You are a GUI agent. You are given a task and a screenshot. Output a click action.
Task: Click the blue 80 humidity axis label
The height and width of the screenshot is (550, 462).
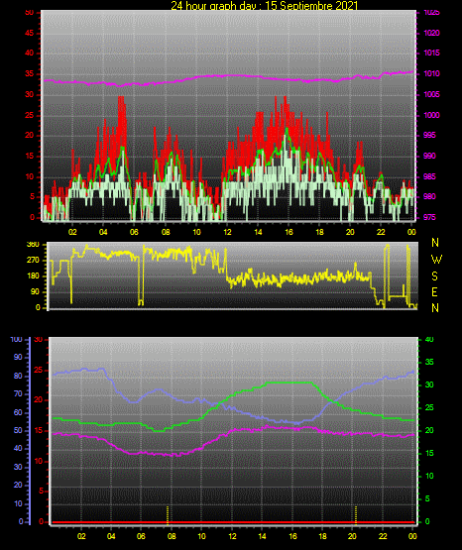click(x=18, y=376)
